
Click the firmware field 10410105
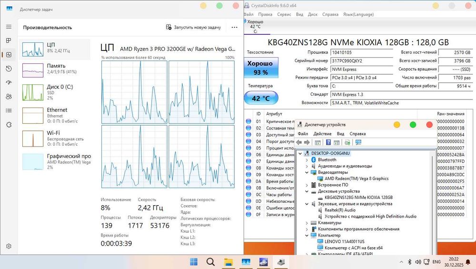pyautogui.click(x=362, y=52)
